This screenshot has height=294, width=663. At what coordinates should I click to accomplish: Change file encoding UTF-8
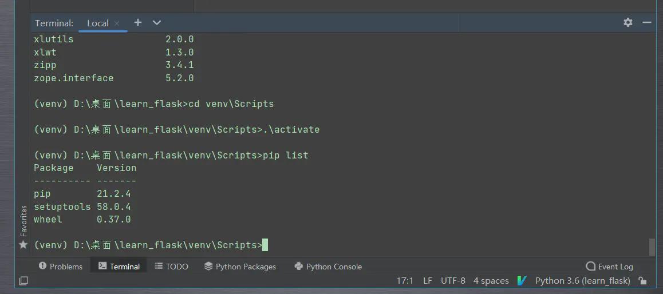pyautogui.click(x=453, y=280)
